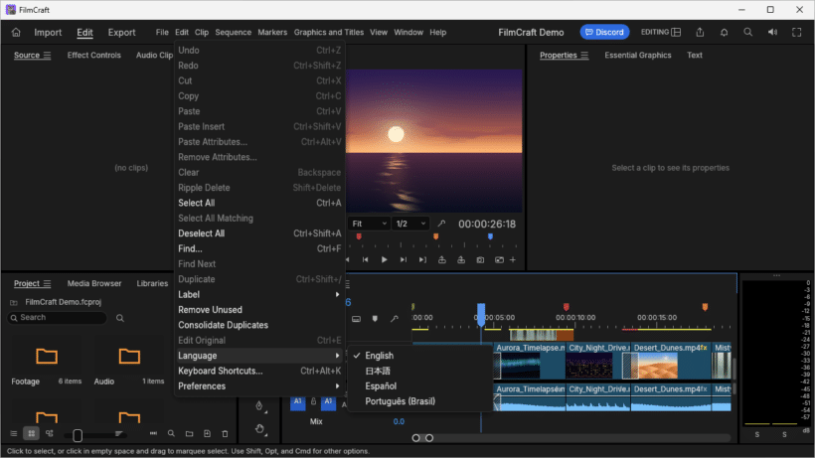Viewport: 815px width, 458px height.
Task: Open the Project panel menu
Action: click(x=48, y=283)
